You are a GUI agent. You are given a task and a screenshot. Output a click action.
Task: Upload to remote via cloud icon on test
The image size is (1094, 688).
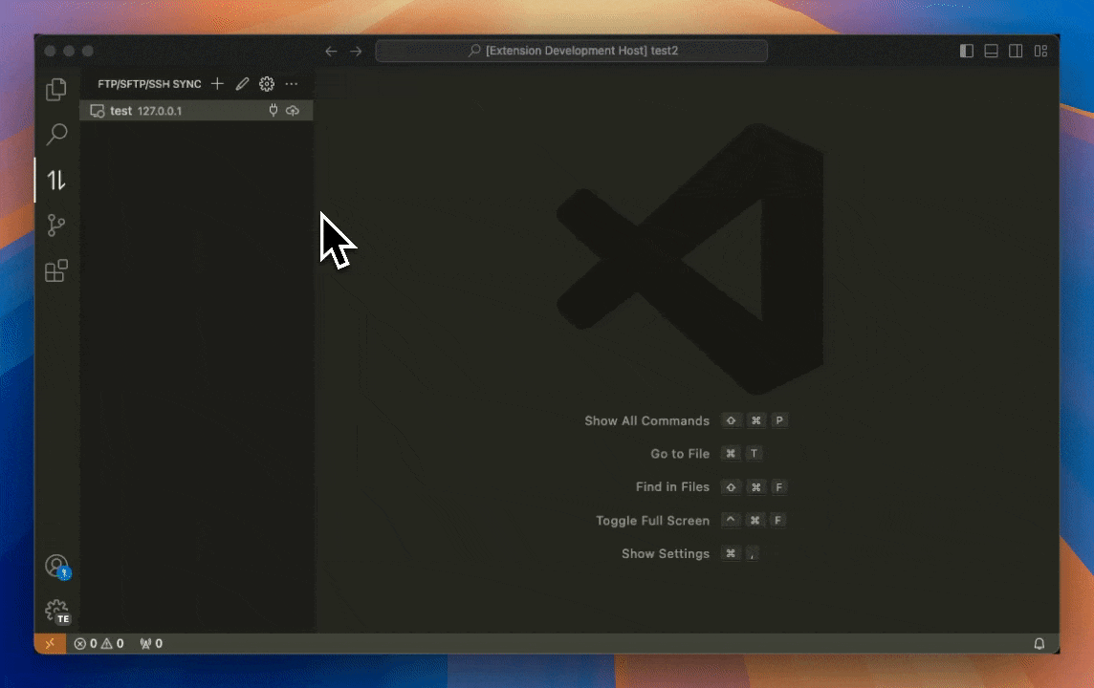(293, 111)
